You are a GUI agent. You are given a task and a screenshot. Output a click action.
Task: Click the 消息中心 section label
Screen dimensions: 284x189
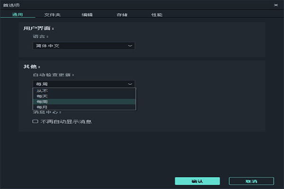click(x=47, y=112)
